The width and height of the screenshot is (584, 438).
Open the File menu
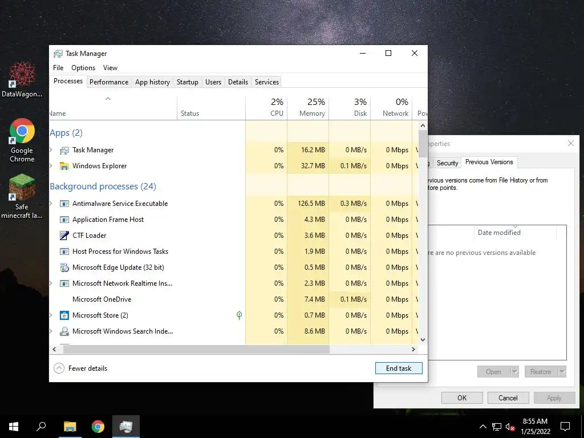58,68
